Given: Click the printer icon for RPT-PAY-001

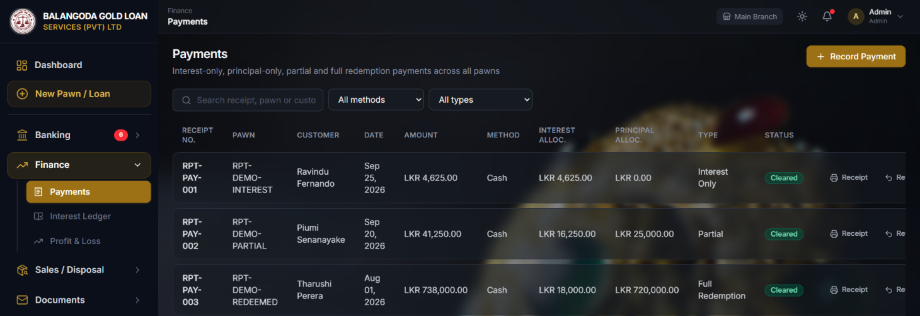Looking at the screenshot, I should [x=834, y=178].
